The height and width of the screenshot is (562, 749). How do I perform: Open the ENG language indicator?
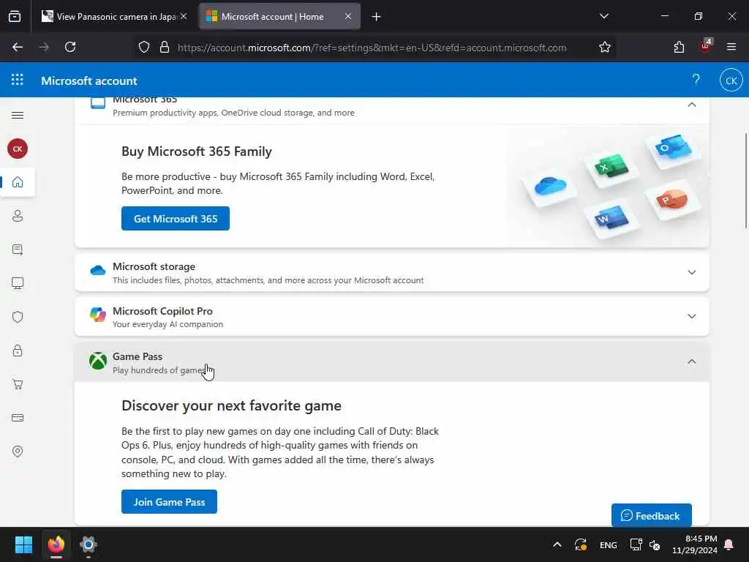[x=608, y=544]
